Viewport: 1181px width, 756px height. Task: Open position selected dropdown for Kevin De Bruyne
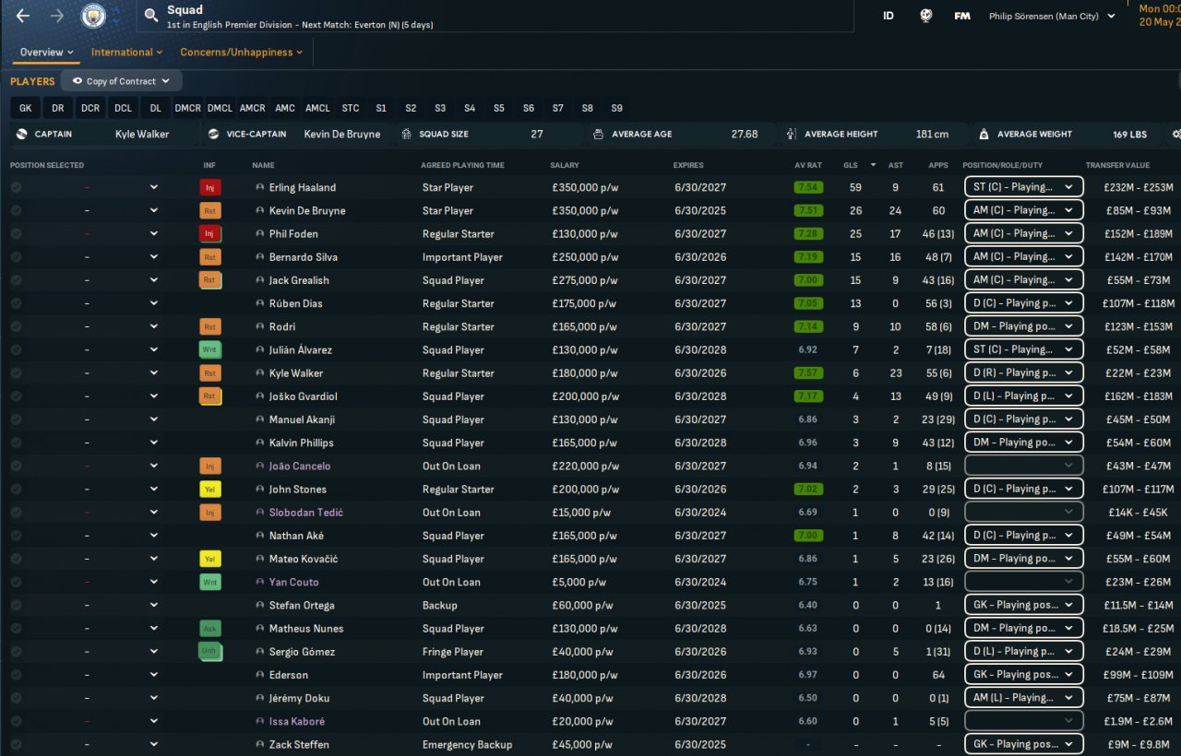153,210
